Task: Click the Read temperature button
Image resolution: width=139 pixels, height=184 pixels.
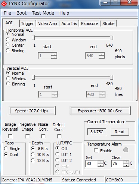Action: (x=120, y=132)
